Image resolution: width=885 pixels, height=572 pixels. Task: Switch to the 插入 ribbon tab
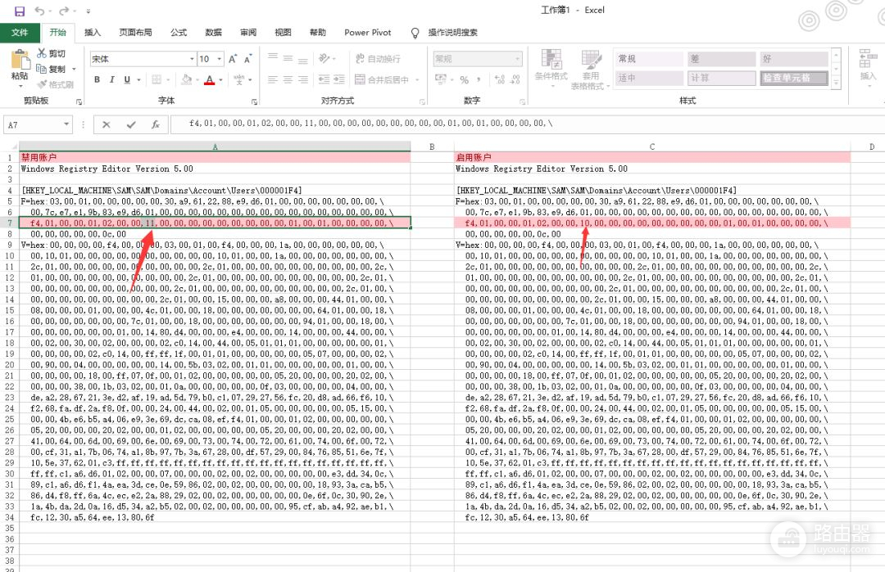click(x=92, y=32)
